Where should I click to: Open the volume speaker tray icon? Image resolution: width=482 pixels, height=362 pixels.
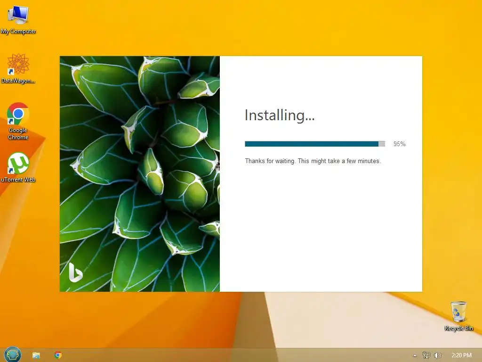[437, 355]
